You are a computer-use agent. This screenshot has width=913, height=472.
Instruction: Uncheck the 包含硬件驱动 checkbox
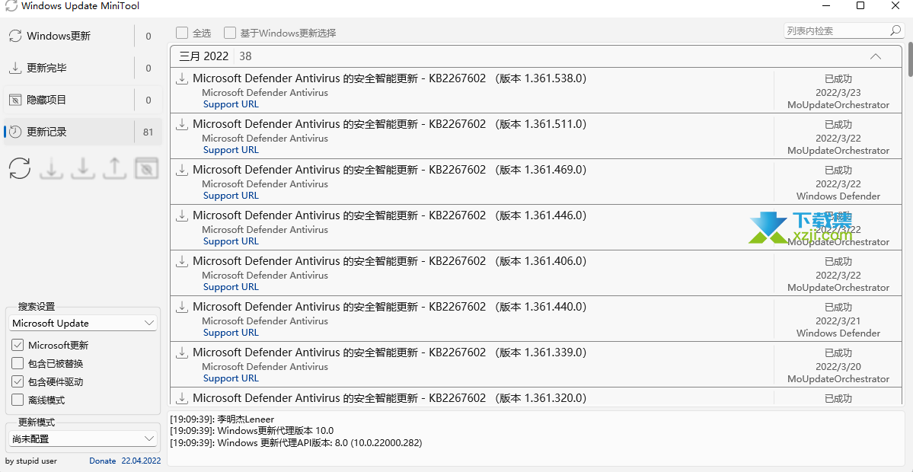coord(18,381)
